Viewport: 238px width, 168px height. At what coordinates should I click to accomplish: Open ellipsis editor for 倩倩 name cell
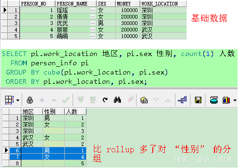click(x=93, y=17)
